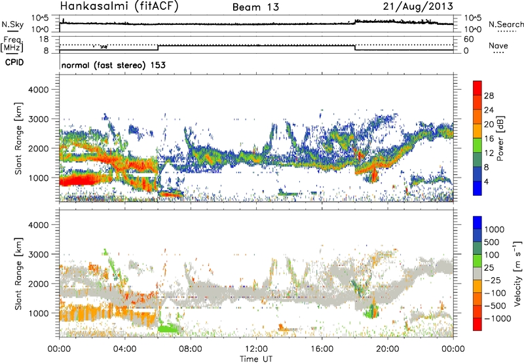Click power colorbar tick "28"
This screenshot has width=524, height=363.
point(489,96)
